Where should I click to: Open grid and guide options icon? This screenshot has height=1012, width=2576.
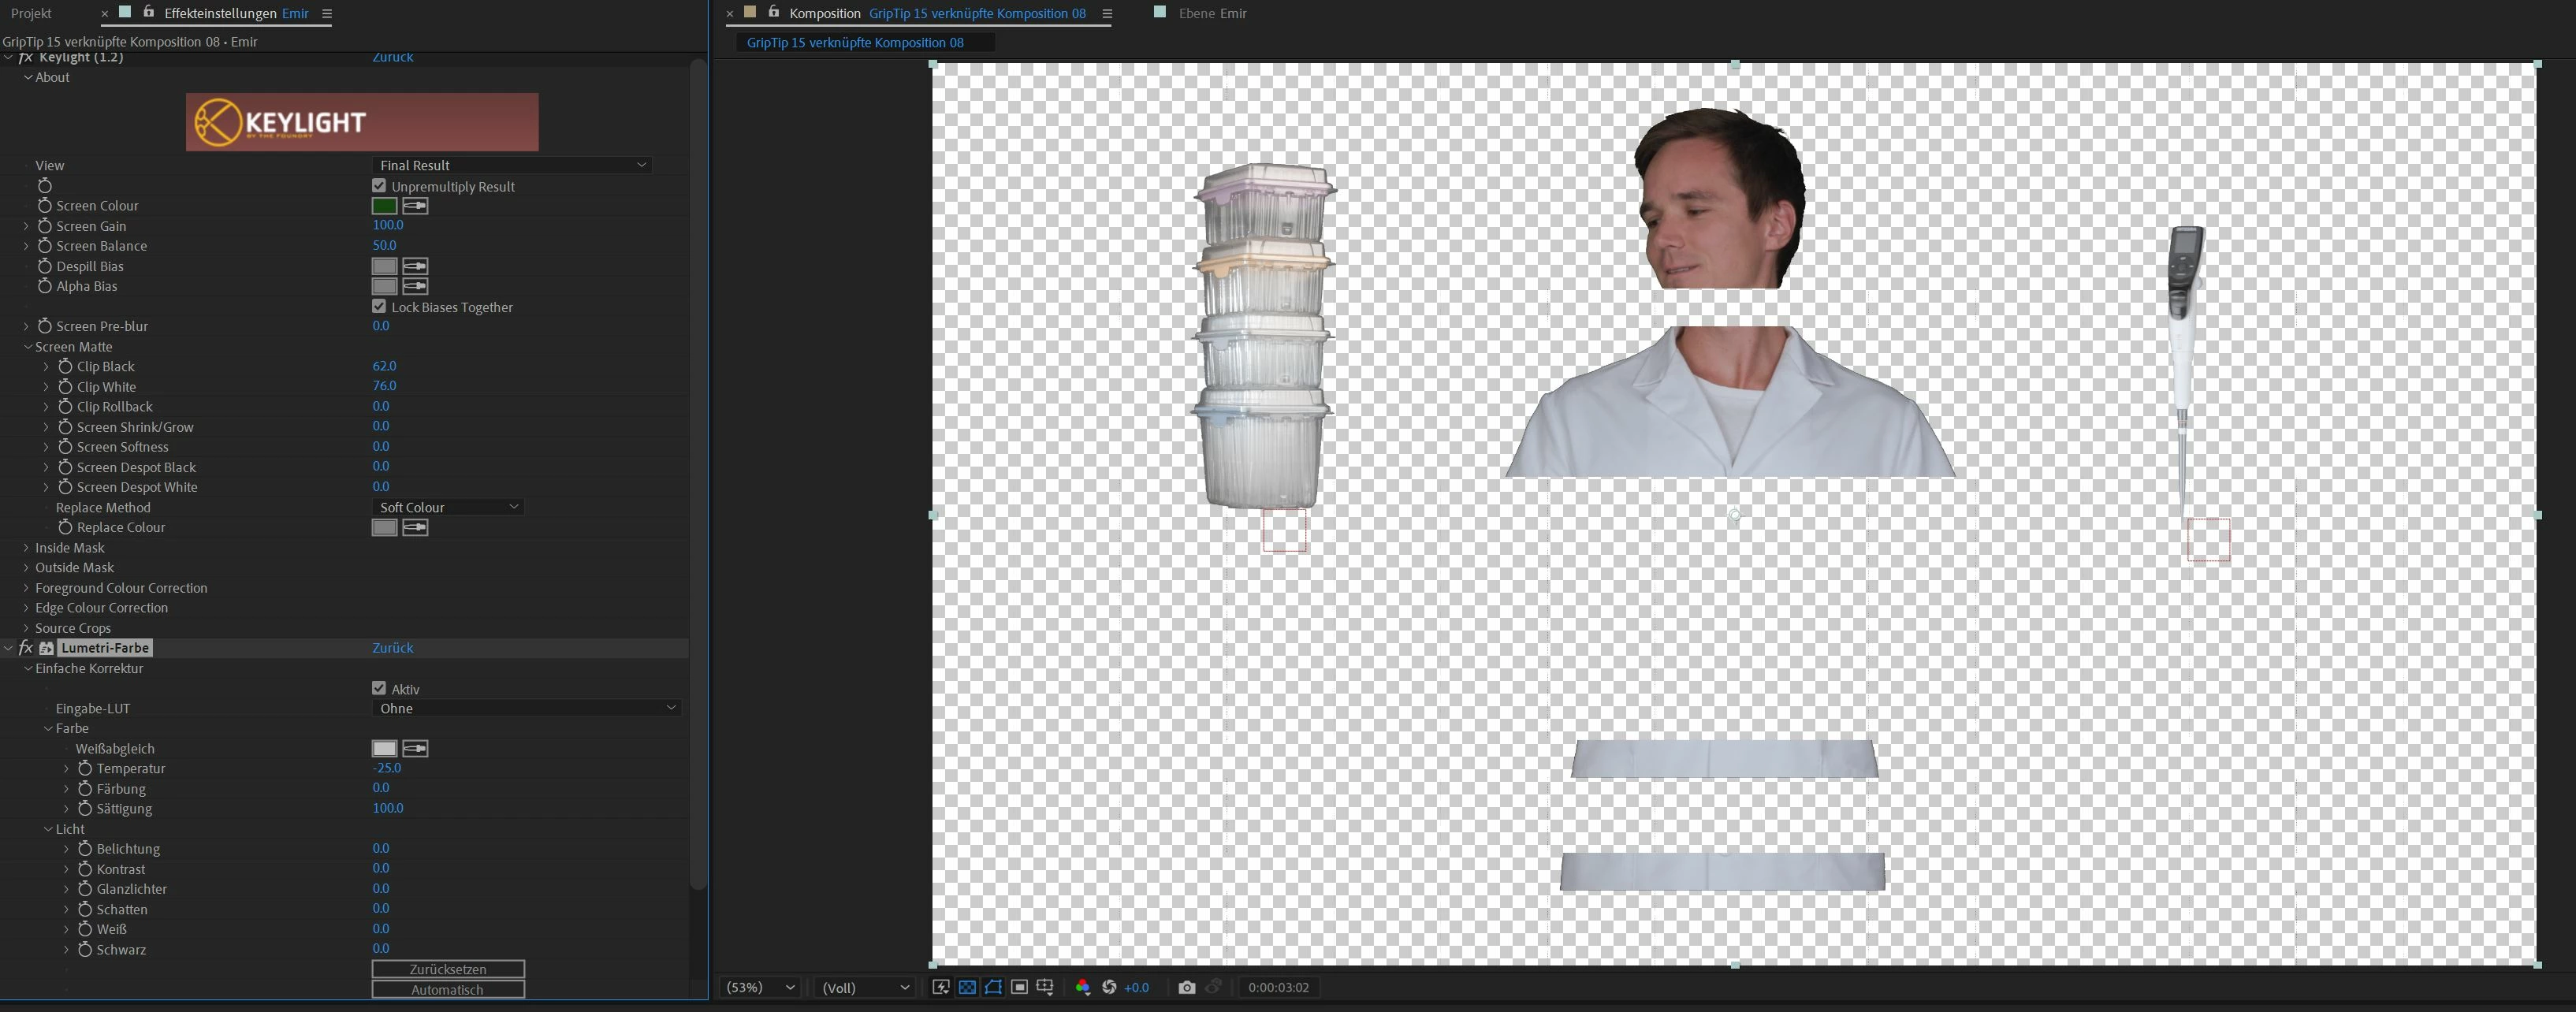tap(1045, 987)
